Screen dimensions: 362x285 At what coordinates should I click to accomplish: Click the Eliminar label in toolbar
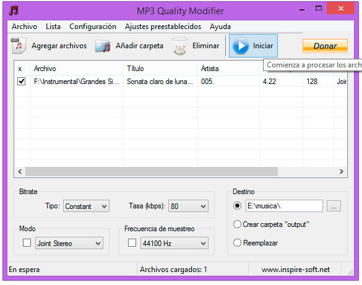[x=205, y=46]
